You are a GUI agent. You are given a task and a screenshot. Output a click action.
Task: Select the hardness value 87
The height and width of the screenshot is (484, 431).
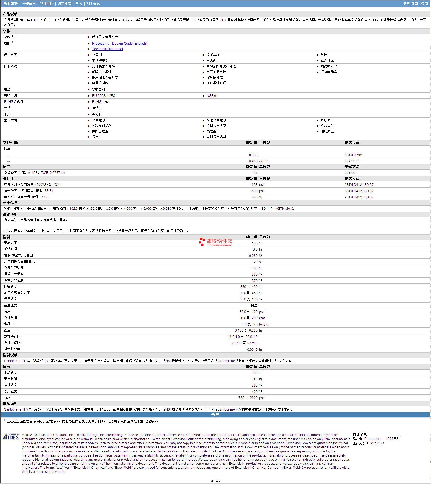click(255, 173)
